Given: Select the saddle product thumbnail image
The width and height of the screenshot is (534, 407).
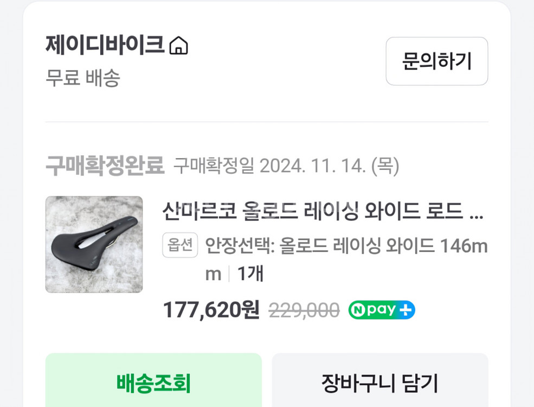Looking at the screenshot, I should coord(93,244).
